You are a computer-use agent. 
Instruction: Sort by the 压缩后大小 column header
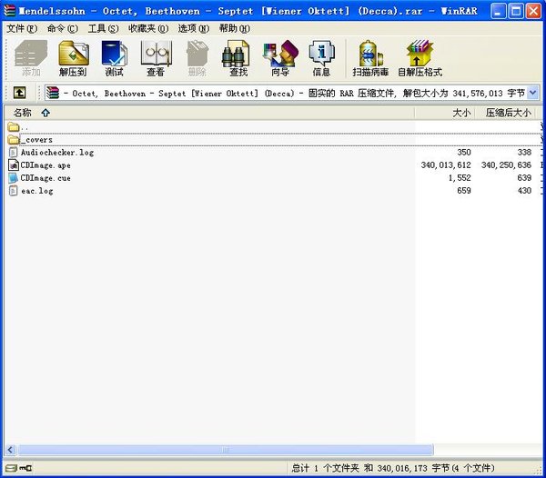(505, 113)
